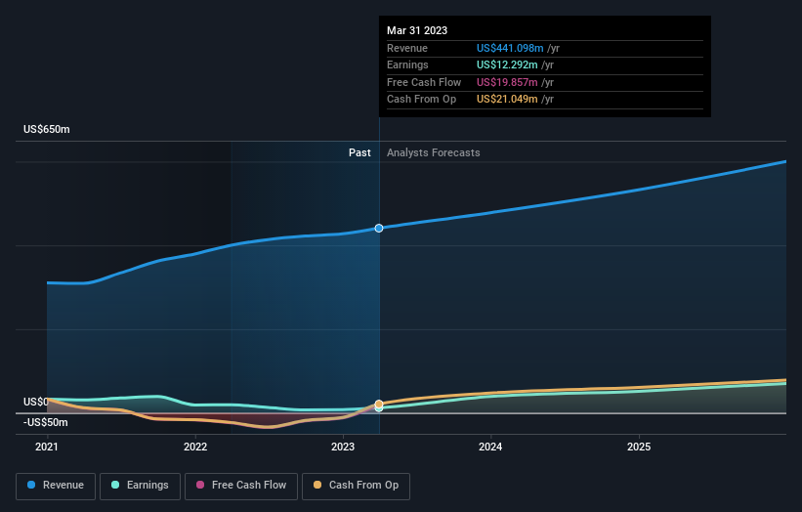Click the 2021 x-axis label
The width and height of the screenshot is (802, 512).
(47, 448)
